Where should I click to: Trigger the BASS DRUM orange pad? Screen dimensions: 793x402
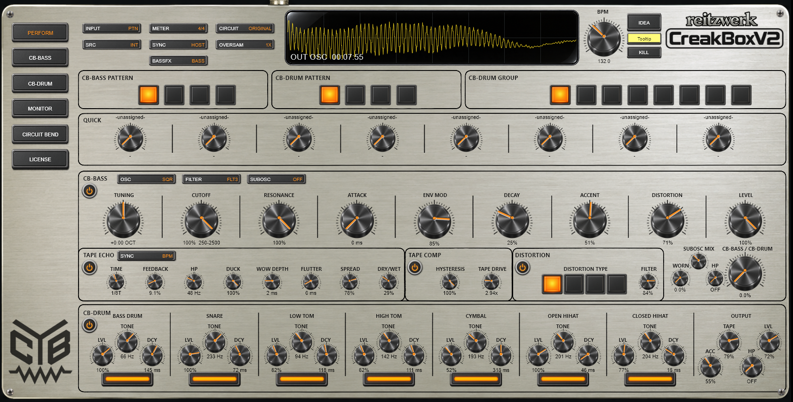(127, 379)
